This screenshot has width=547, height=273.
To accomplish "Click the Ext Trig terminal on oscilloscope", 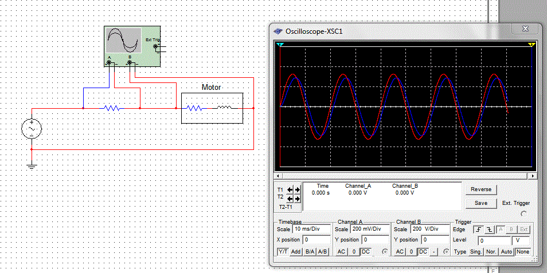I will pos(155,46).
